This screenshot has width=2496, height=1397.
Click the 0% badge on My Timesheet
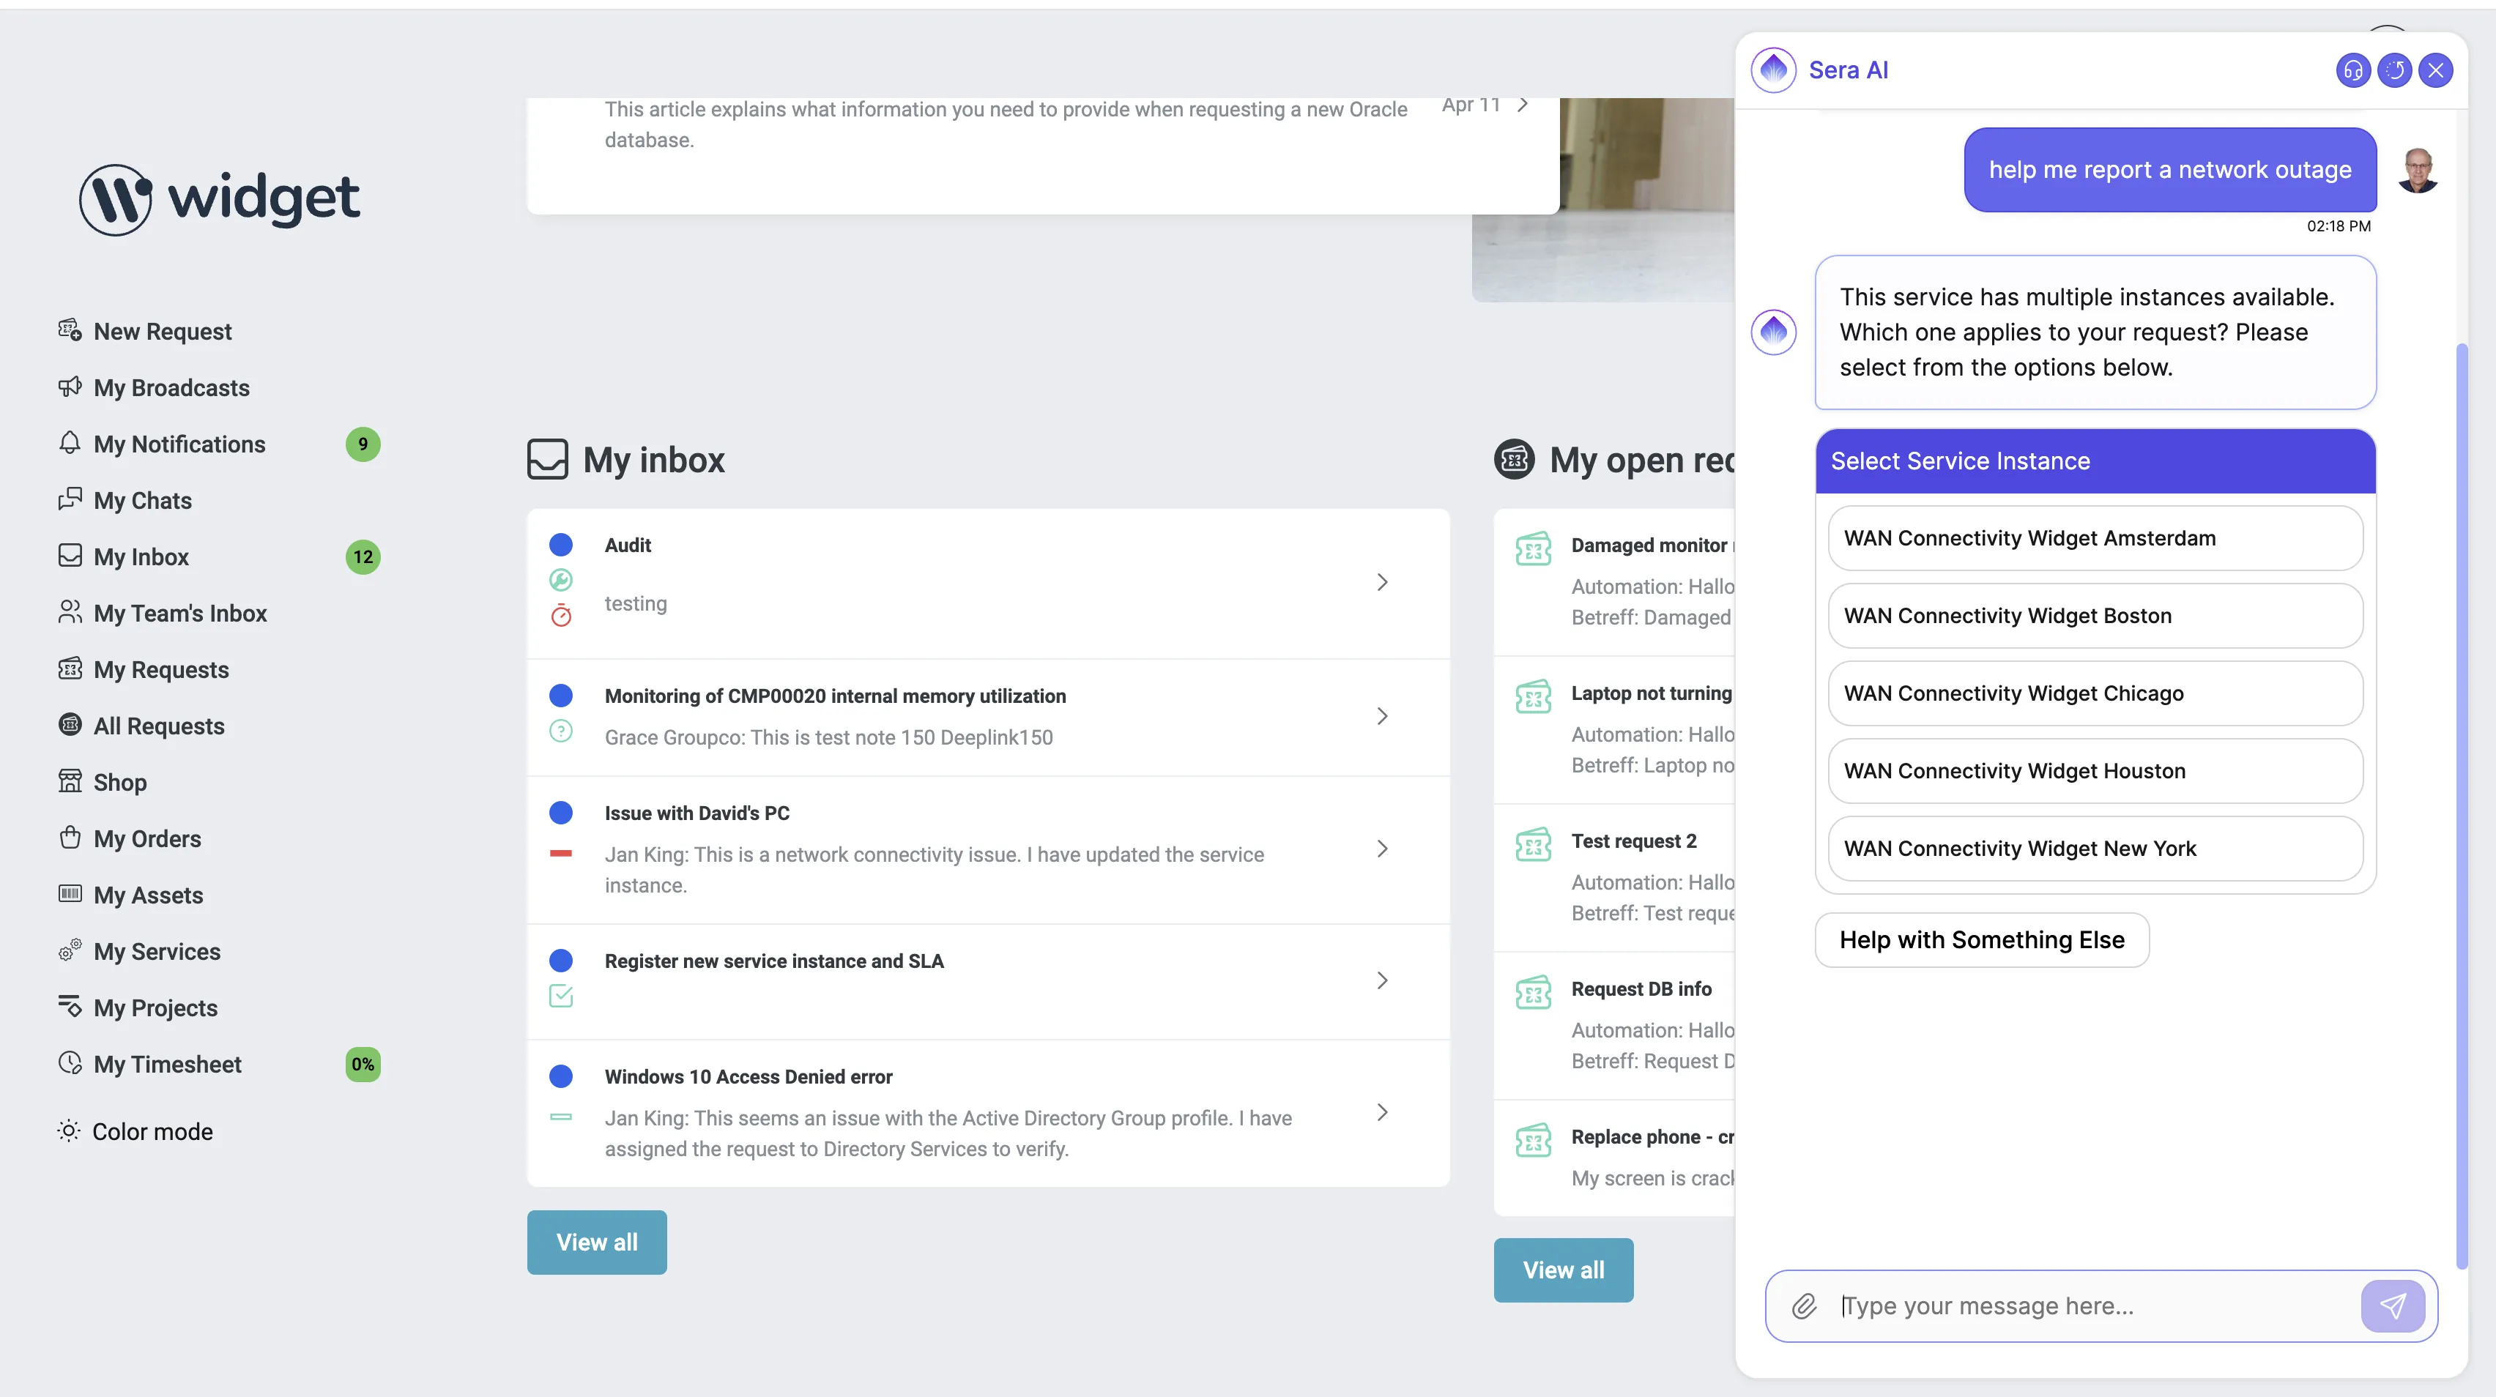363,1064
